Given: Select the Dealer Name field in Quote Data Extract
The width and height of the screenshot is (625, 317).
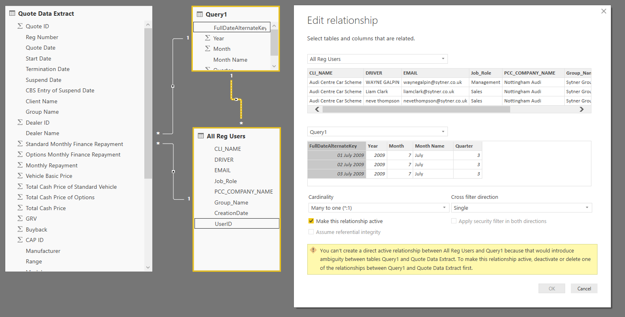Looking at the screenshot, I should point(42,133).
